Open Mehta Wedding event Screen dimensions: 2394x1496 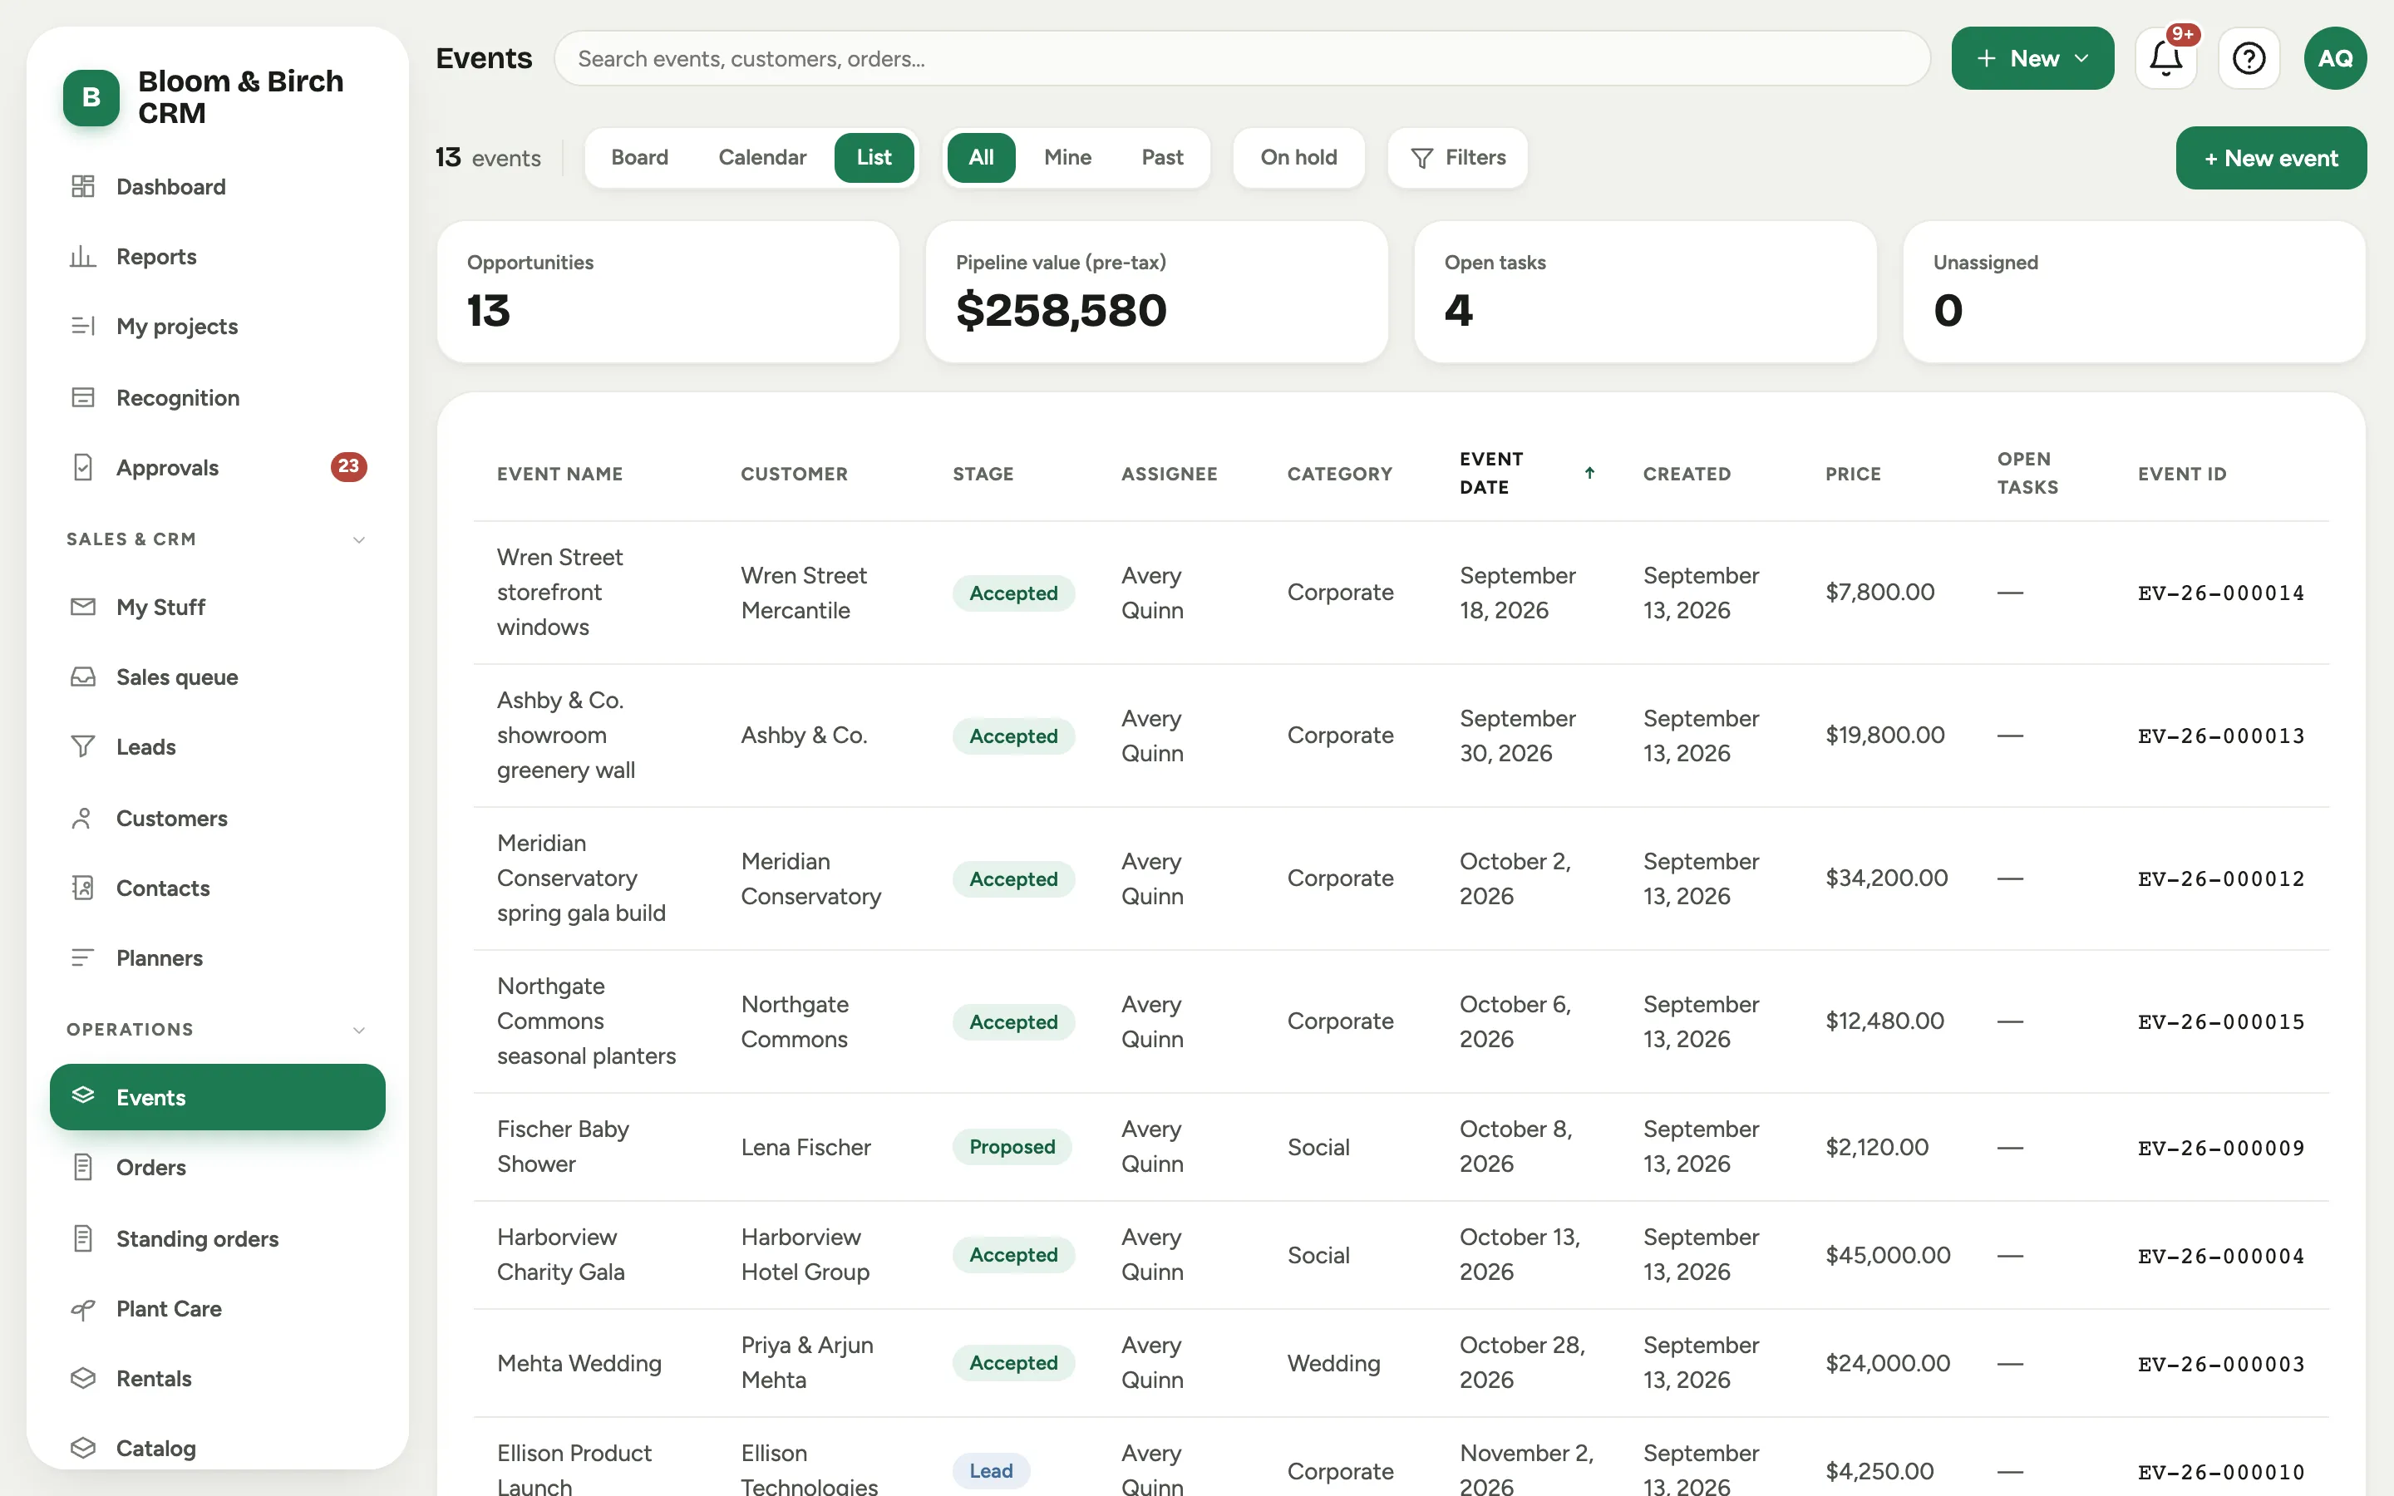(x=579, y=1362)
